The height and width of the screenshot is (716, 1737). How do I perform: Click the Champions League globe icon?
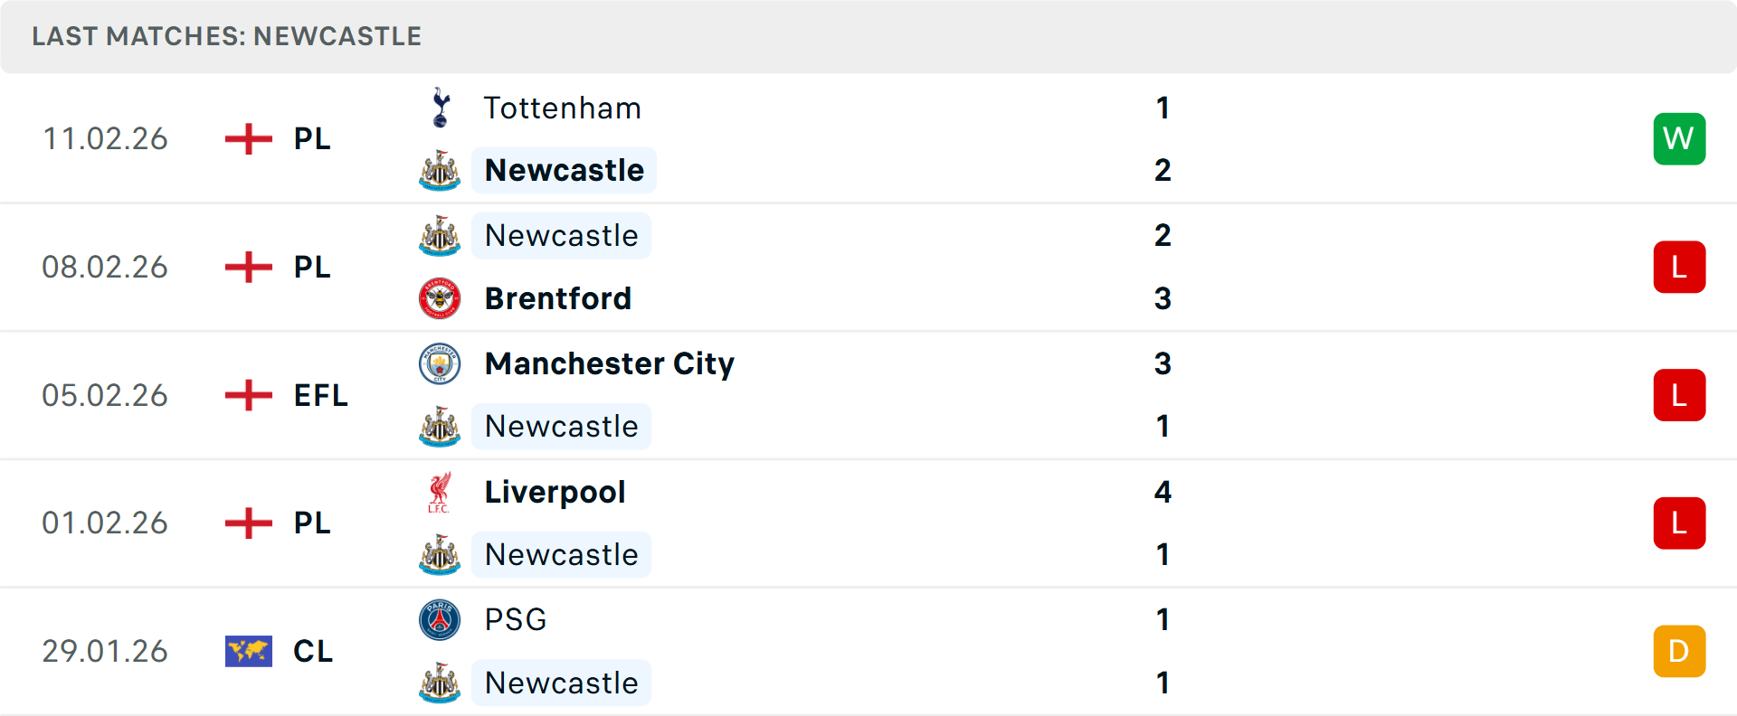(x=247, y=651)
